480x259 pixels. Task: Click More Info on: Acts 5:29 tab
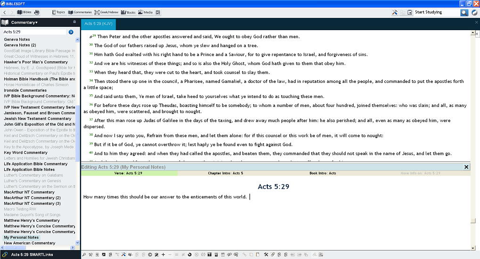click(420, 173)
